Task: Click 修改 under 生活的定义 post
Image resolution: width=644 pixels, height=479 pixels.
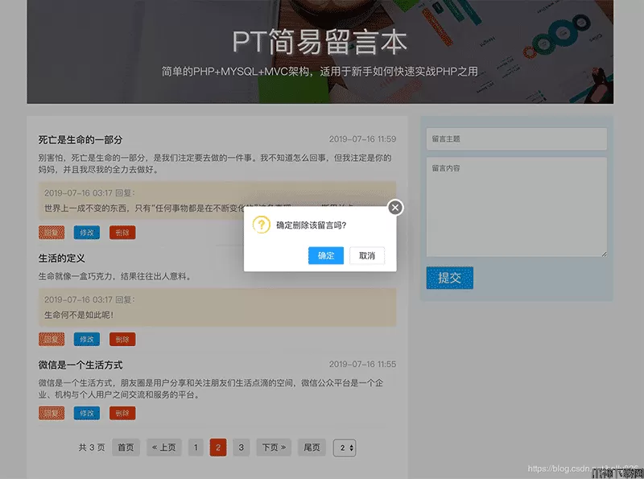Action: click(x=87, y=340)
